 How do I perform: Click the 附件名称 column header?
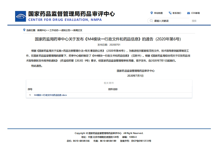point(113,89)
